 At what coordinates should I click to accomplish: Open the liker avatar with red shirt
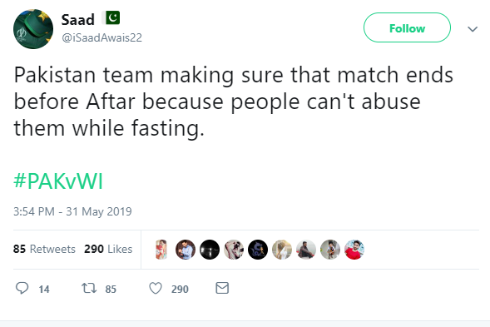click(x=354, y=250)
